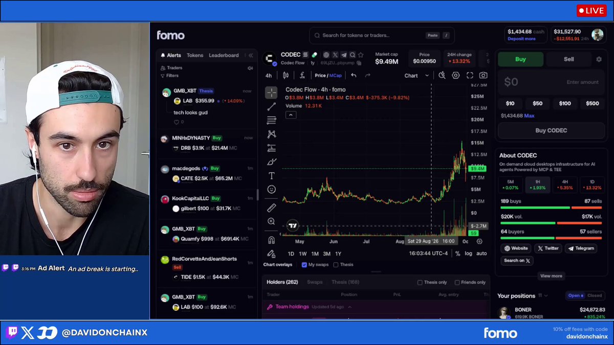Enter fullscreen chart mode
The height and width of the screenshot is (345, 614).
tap(470, 75)
